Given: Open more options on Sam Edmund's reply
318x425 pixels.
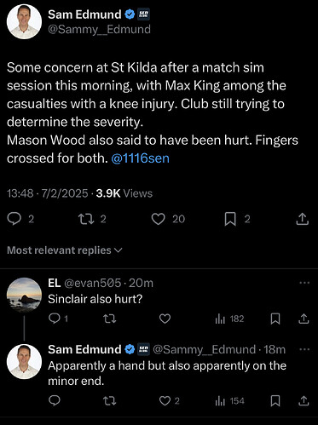Looking at the screenshot, I should (304, 349).
